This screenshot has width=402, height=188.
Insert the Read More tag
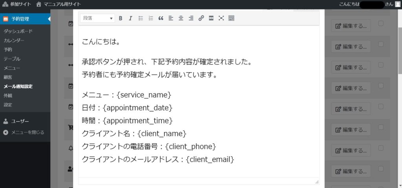211,18
